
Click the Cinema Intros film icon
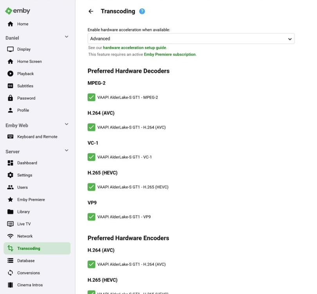[10, 285]
